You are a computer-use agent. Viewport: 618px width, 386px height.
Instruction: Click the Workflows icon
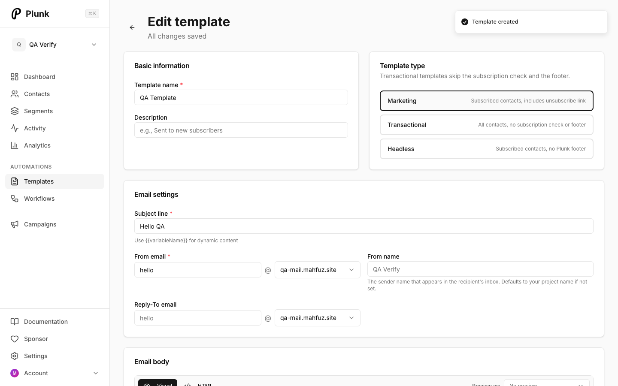15,199
